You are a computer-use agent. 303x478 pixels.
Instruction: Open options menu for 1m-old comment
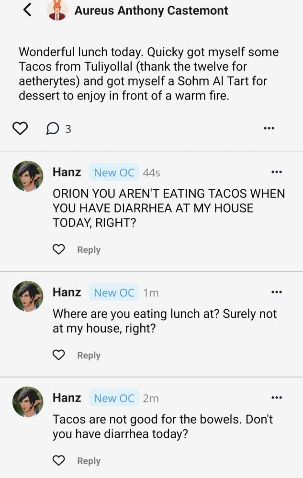(276, 292)
